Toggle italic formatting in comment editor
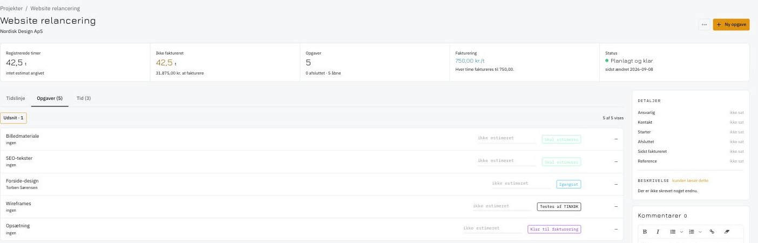758x243 pixels. pyautogui.click(x=658, y=232)
